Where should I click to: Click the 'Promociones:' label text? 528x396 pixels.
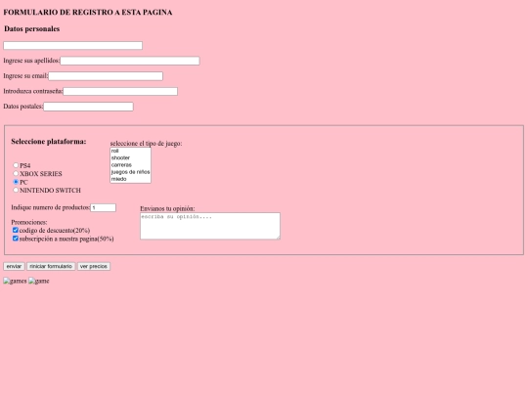pos(29,222)
